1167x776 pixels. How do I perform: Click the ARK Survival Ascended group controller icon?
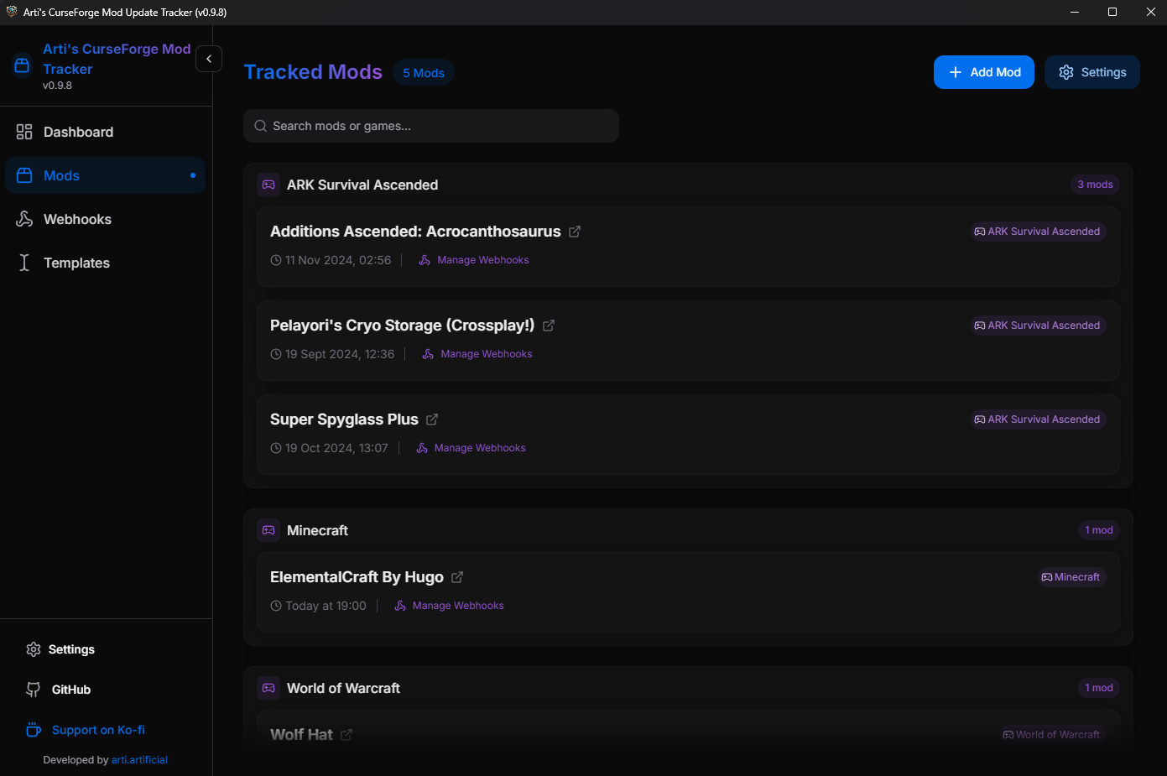(268, 185)
